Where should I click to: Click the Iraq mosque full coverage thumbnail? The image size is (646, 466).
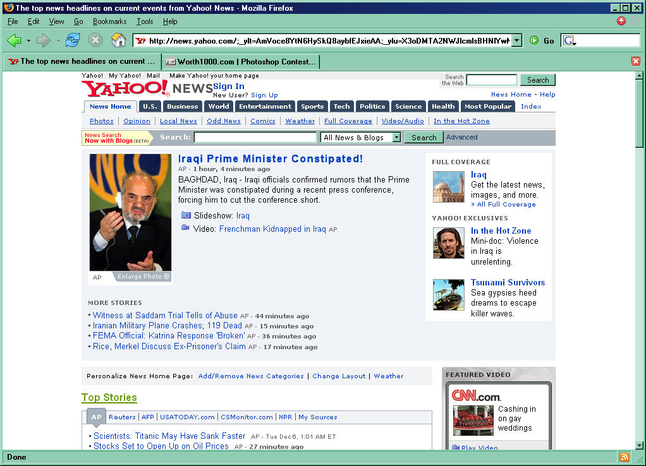pyautogui.click(x=448, y=187)
